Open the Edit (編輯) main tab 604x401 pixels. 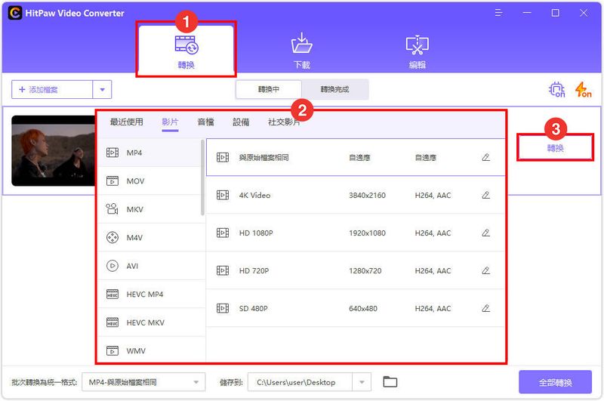[418, 51]
